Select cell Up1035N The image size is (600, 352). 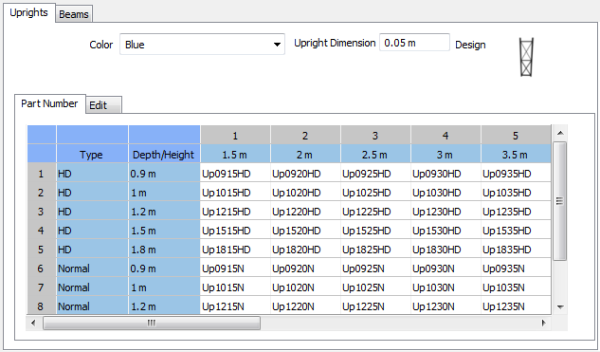tap(516, 287)
